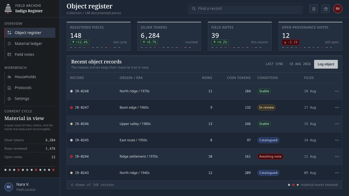The image size is (349, 196).
Task: Open Protocols from the sidebar
Action: 30,88
